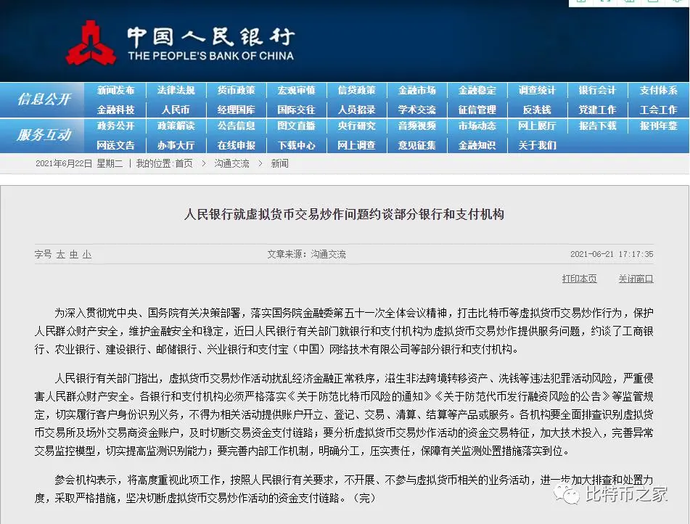Click the 服务互动 category label
The width and height of the screenshot is (690, 524).
[44, 135]
